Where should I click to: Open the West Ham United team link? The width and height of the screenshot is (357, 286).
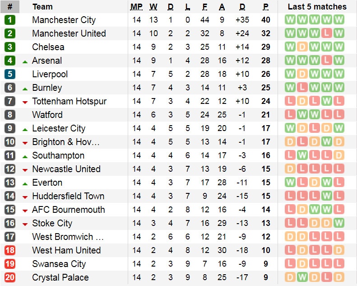66,250
